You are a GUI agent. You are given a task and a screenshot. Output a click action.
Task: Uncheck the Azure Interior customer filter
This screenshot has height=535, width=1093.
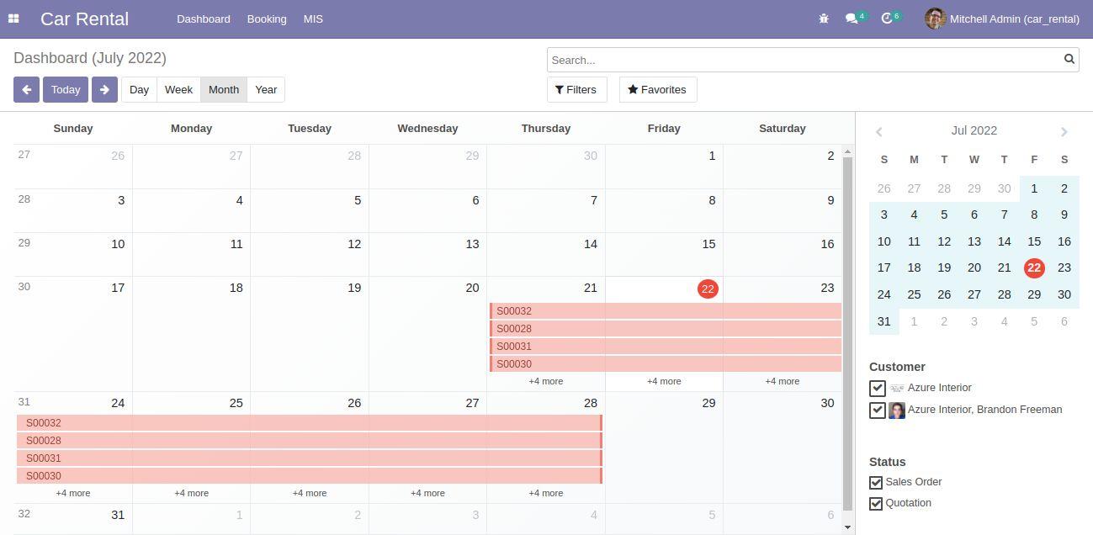click(x=877, y=388)
